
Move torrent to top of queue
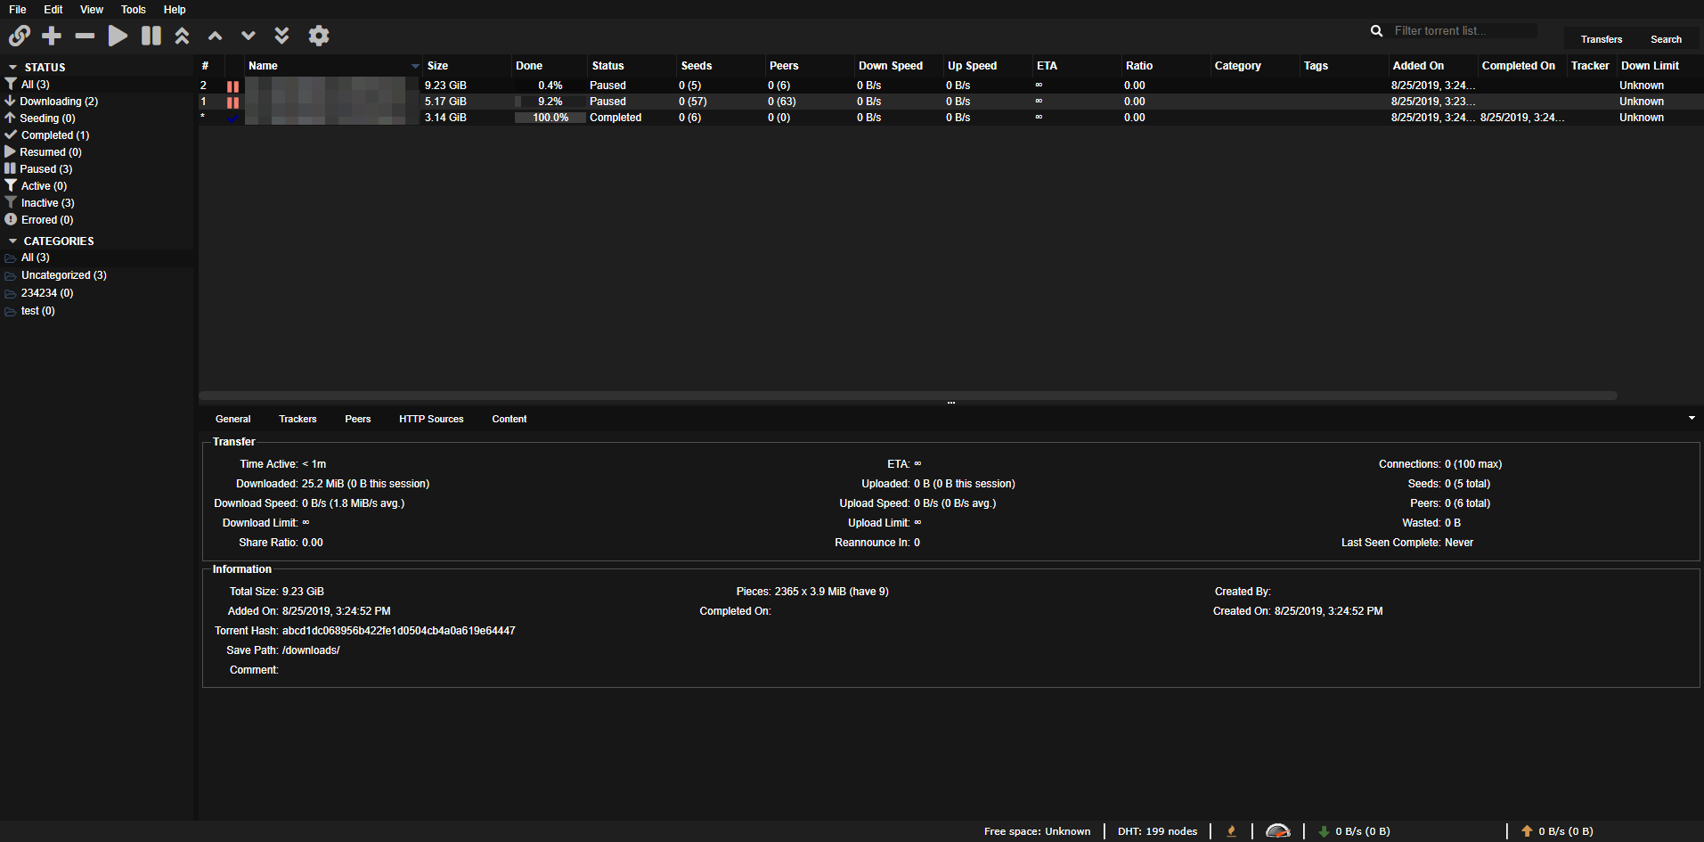[182, 36]
